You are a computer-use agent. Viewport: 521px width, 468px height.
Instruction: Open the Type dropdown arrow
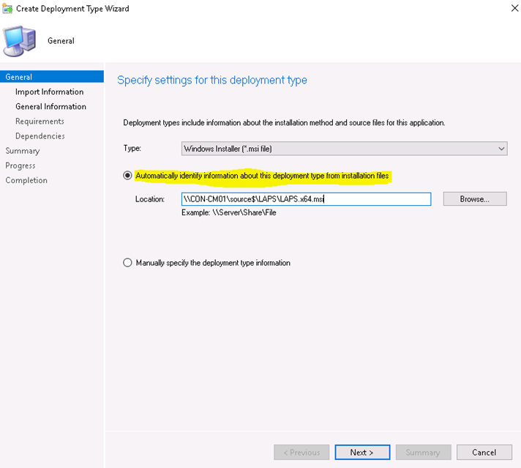pos(501,149)
